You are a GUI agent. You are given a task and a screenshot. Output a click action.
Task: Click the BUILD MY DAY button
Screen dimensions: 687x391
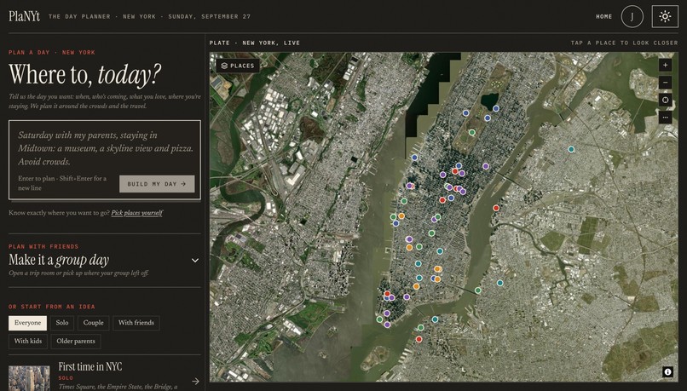coord(157,184)
